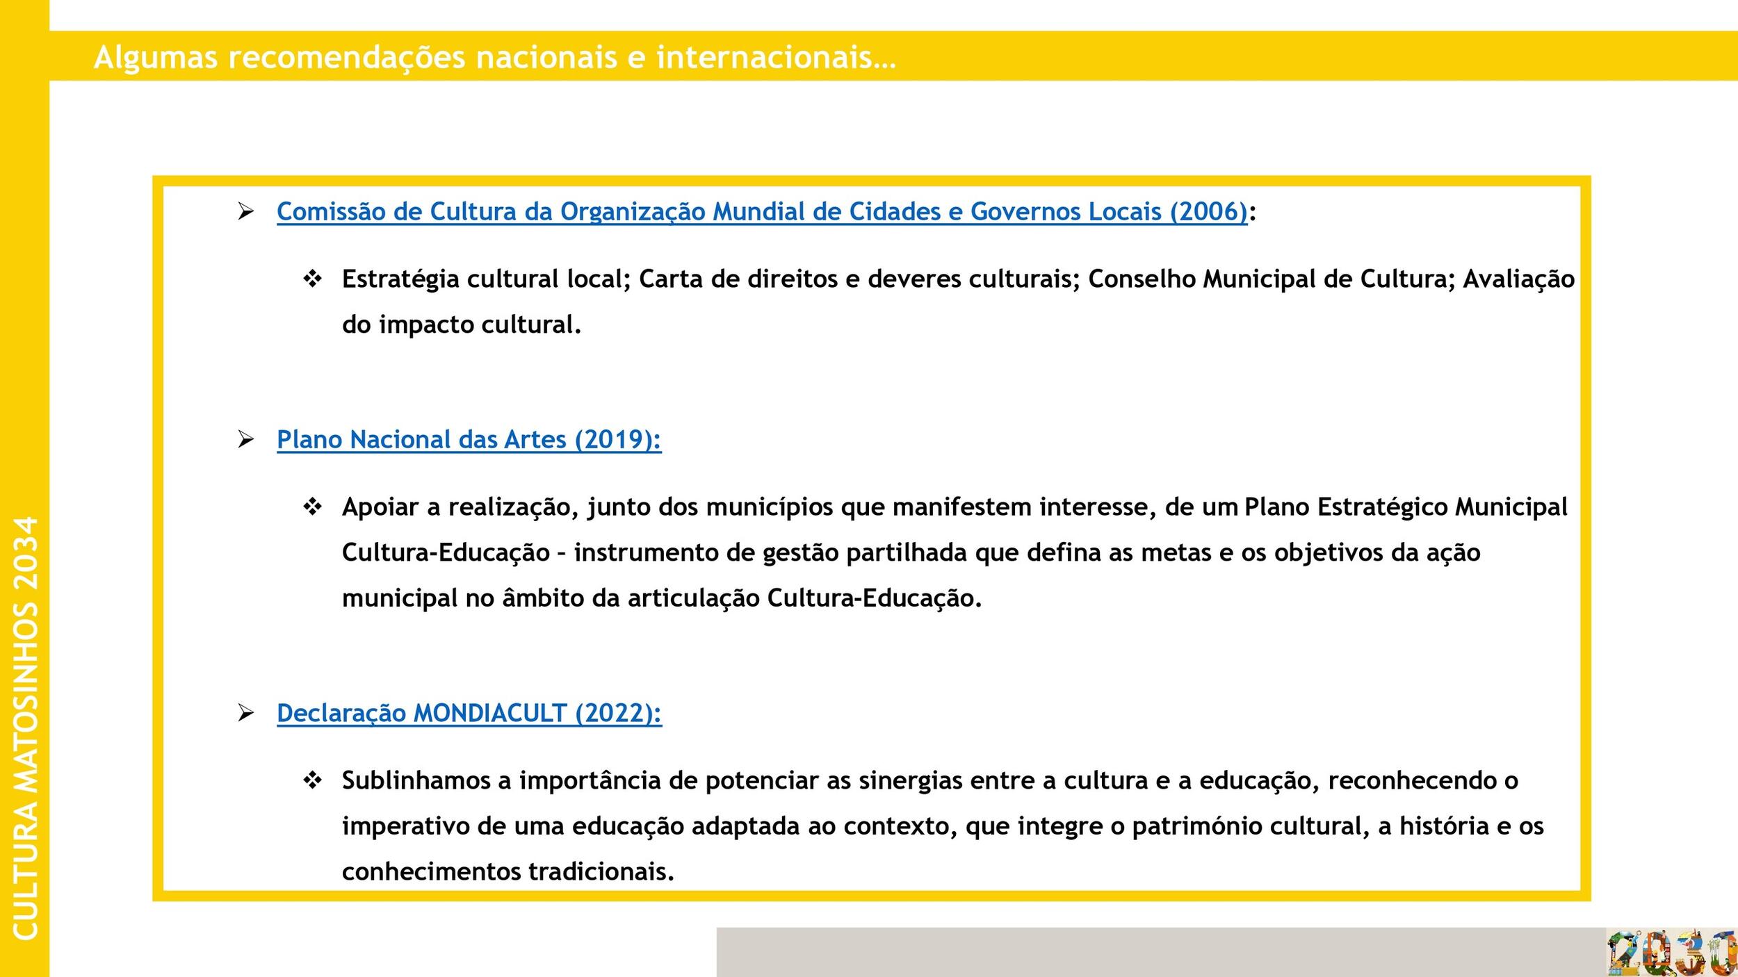The height and width of the screenshot is (977, 1738).
Task: Open the Plano Nacional das Artes link
Action: [469, 440]
